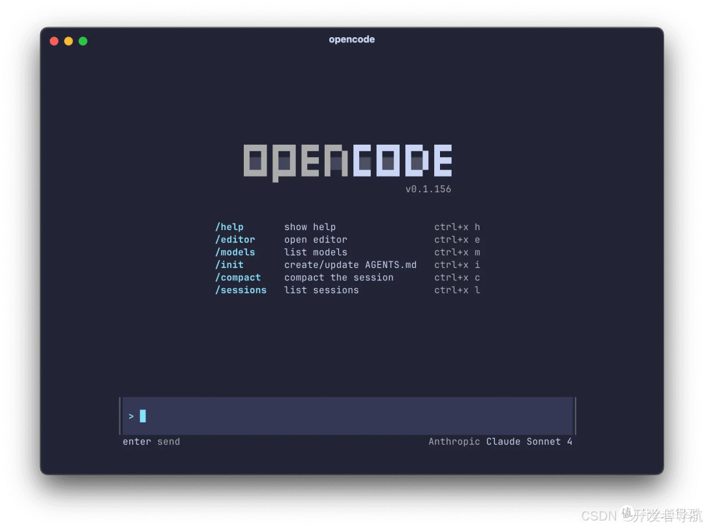Click the 'ctrl+x e' shortcut
704x528 pixels.
(x=457, y=240)
